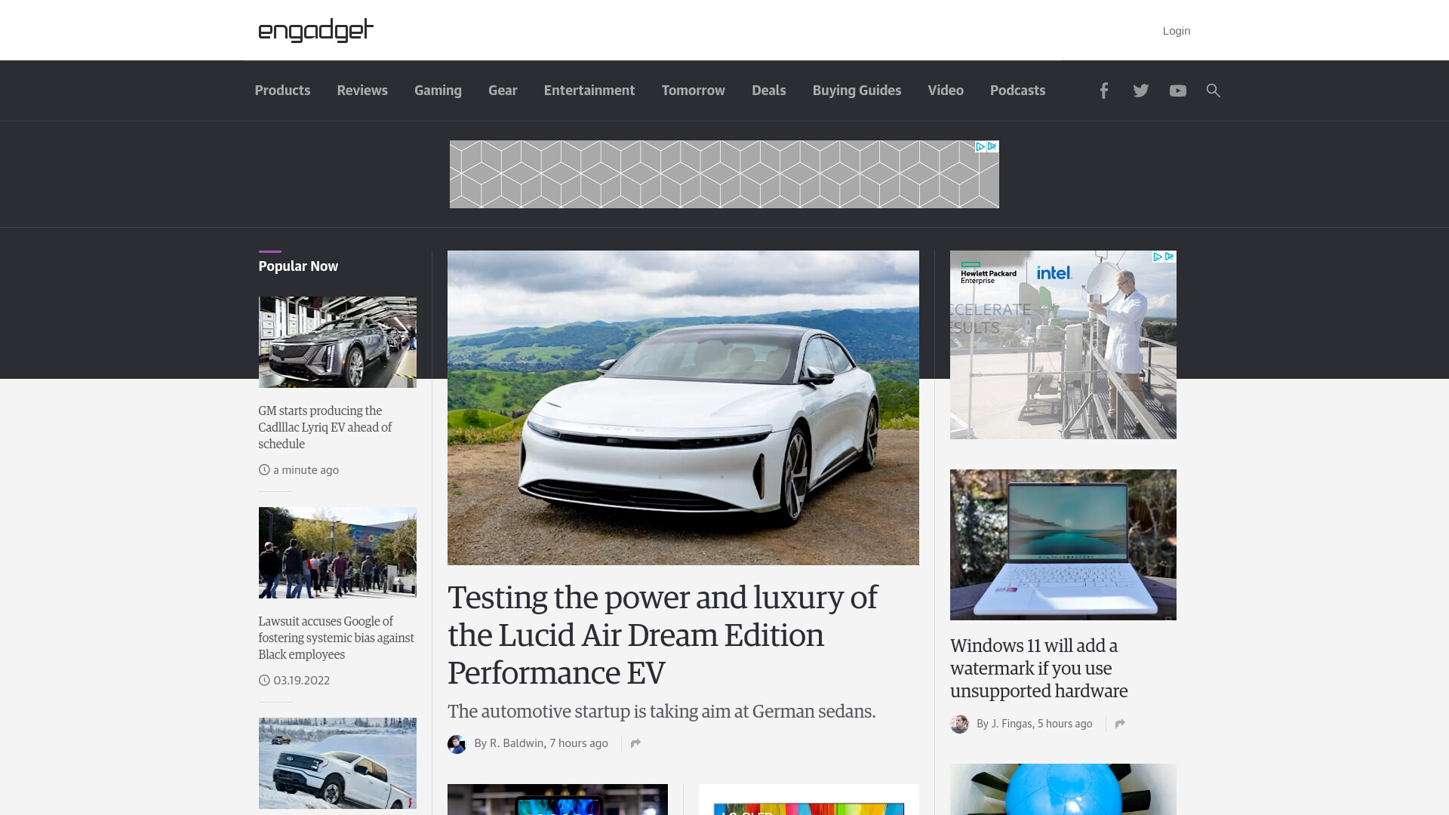
Task: Share the Windows 11 article via arrow icon
Action: pos(1120,724)
